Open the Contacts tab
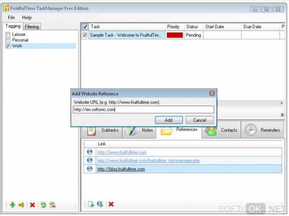Image resolution: width=289 pixels, height=216 pixels. point(221,130)
